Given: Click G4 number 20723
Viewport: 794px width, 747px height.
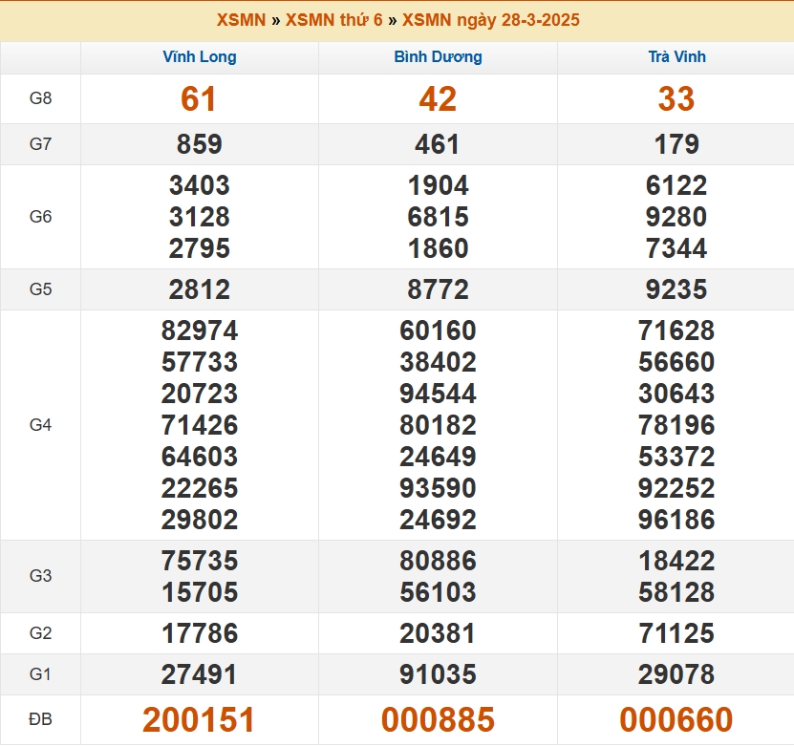Looking at the screenshot, I should (200, 394).
